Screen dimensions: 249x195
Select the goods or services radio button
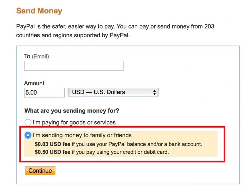pyautogui.click(x=28, y=122)
